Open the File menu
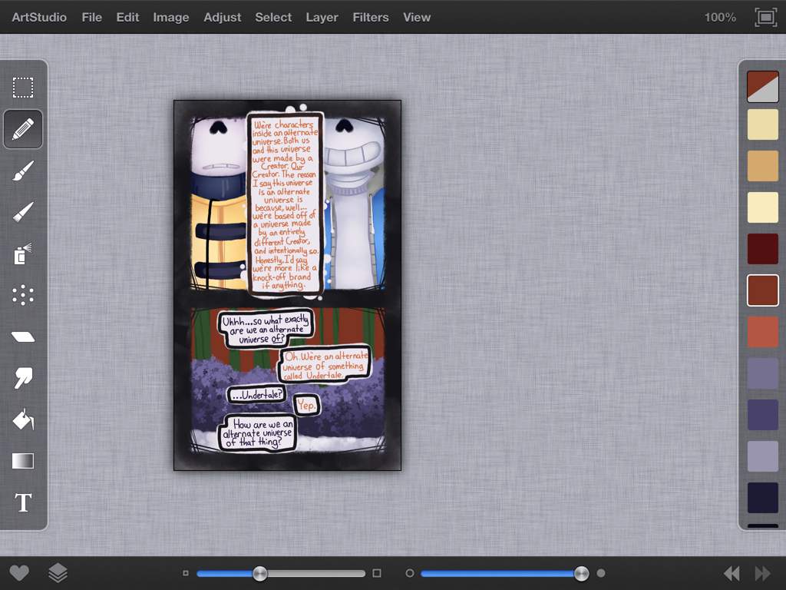 tap(92, 17)
